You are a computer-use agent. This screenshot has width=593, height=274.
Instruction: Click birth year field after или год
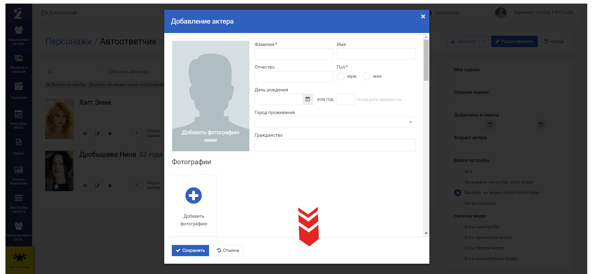point(346,99)
